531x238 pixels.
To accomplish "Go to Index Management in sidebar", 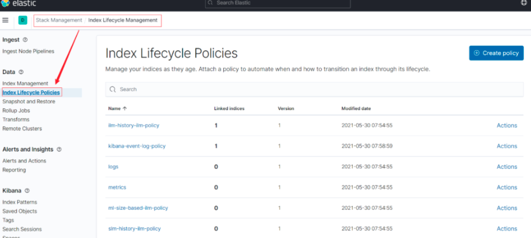I will pyautogui.click(x=25, y=83).
